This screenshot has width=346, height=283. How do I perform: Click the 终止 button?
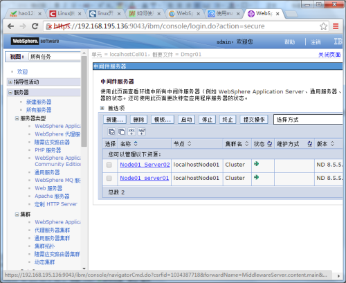pyautogui.click(x=228, y=120)
